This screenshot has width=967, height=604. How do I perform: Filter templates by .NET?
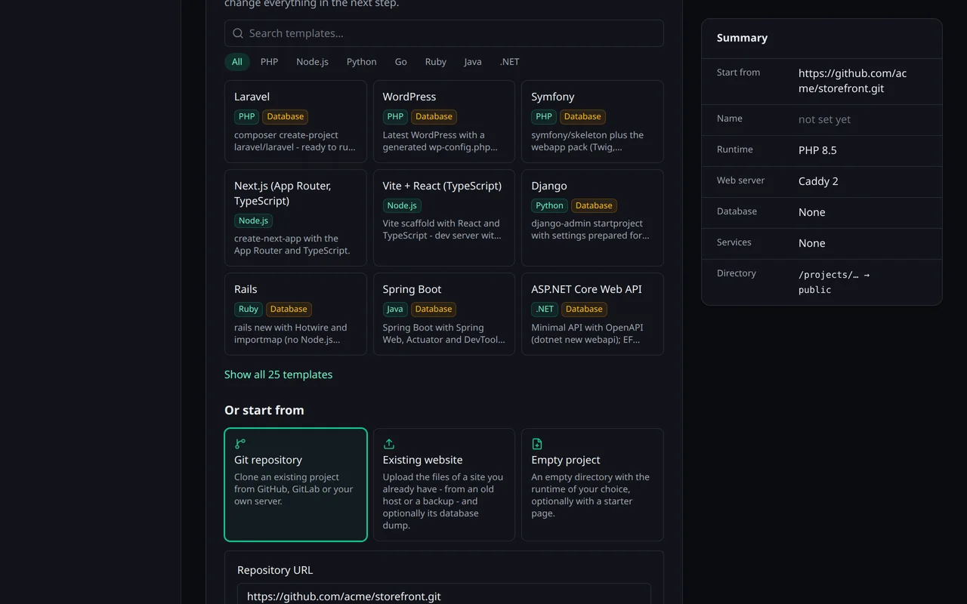(510, 62)
